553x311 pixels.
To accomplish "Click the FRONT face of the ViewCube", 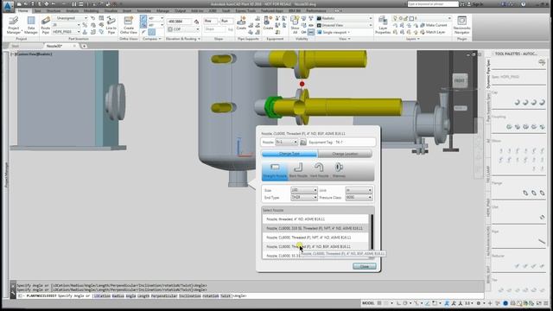I will pos(460,80).
